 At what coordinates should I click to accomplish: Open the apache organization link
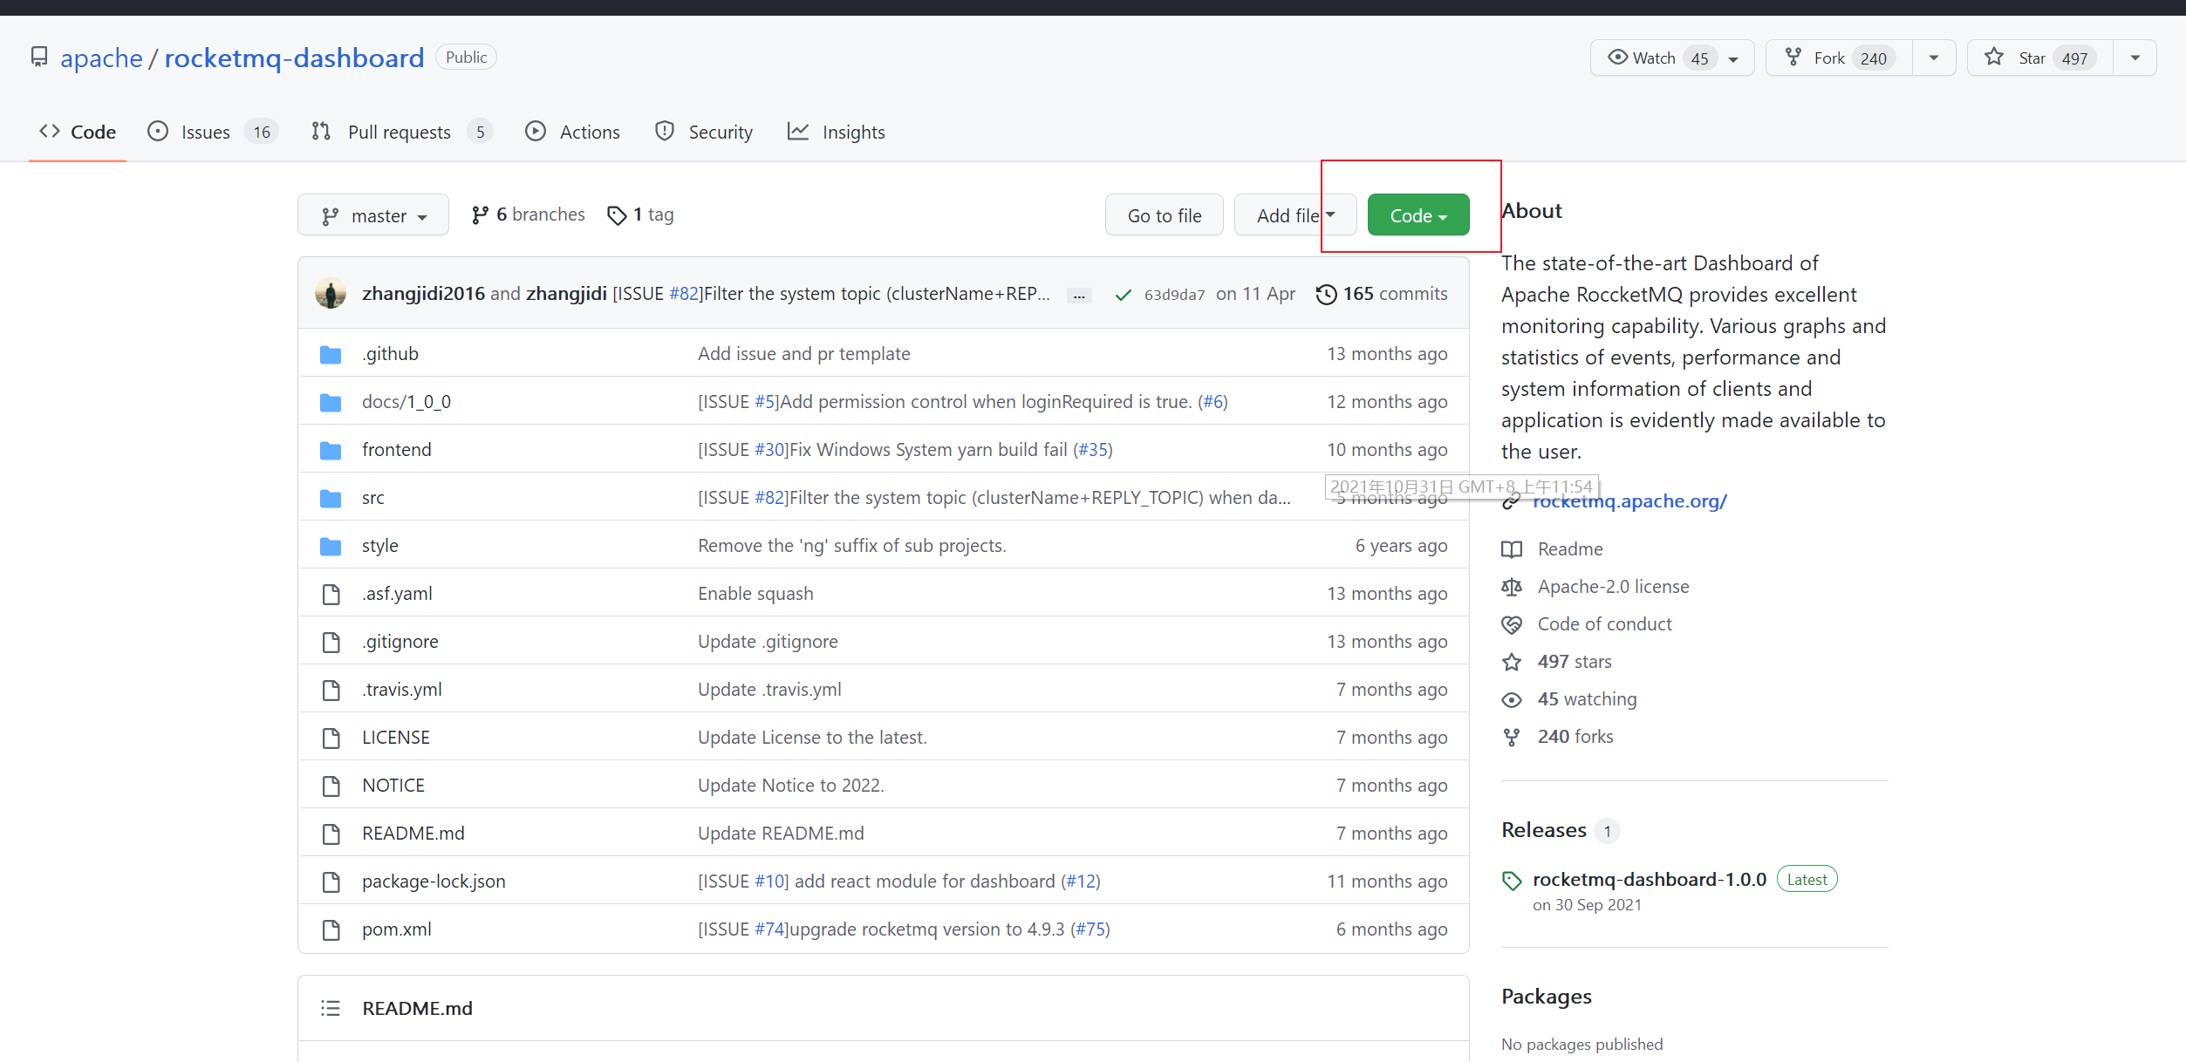coord(101,58)
